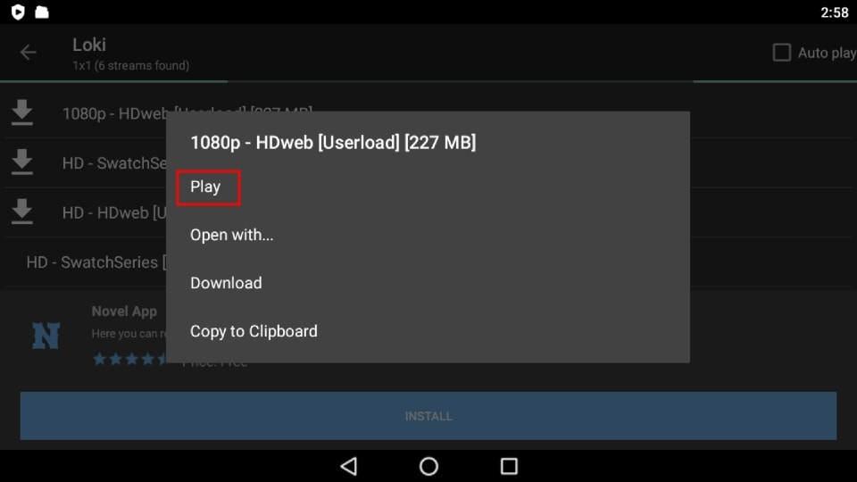This screenshot has width=857, height=482.
Task: Click download icon beside HD SwatchSeries stream
Action: pos(21,162)
